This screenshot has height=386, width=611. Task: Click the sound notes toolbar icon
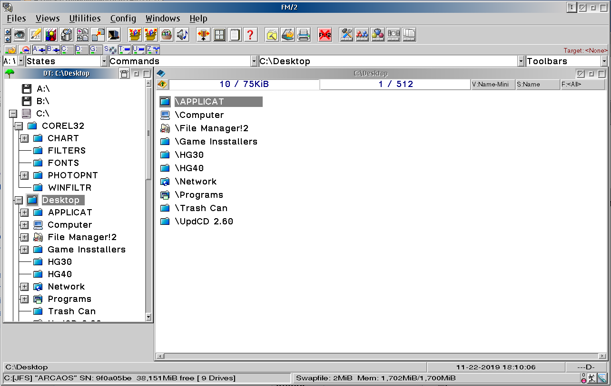point(181,35)
